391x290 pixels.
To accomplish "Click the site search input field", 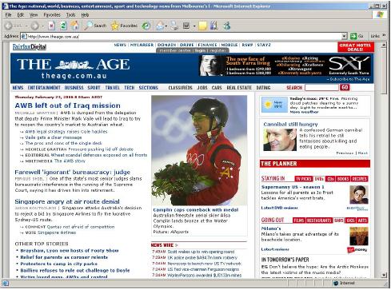I will pos(321,88).
